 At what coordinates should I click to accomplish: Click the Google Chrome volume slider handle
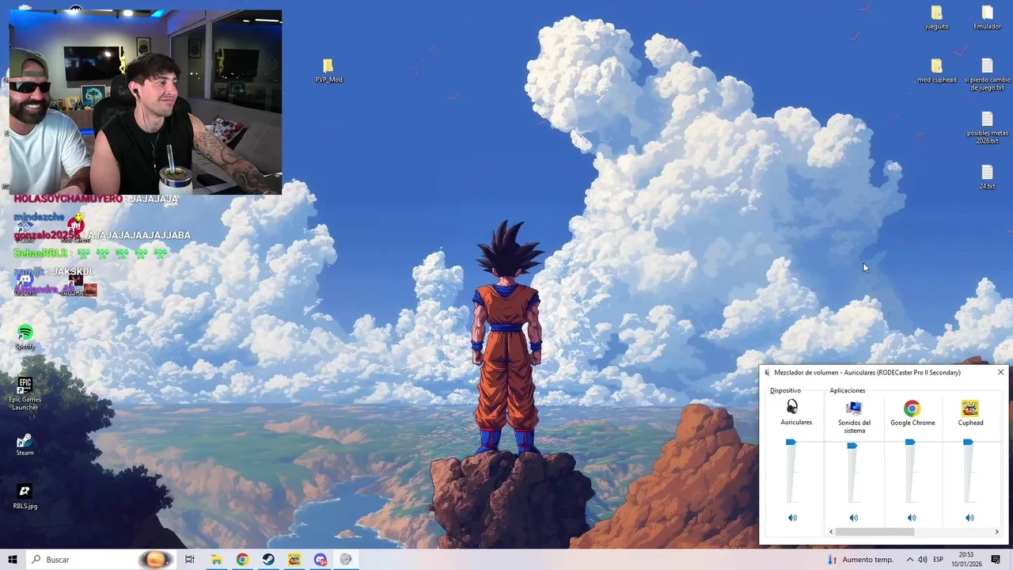pos(910,443)
